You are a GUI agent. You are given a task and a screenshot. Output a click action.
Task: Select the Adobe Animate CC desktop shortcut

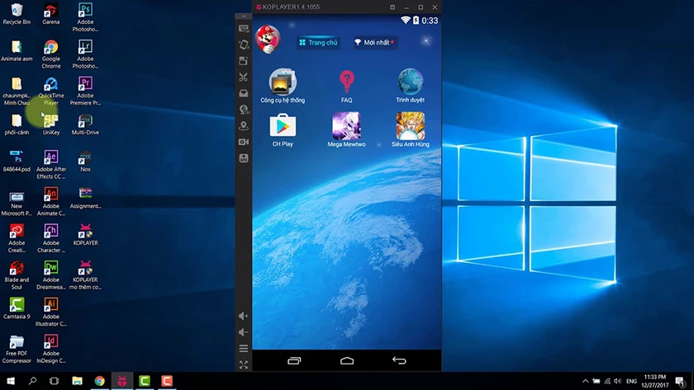tap(51, 202)
